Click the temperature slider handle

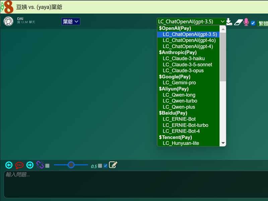click(71, 164)
